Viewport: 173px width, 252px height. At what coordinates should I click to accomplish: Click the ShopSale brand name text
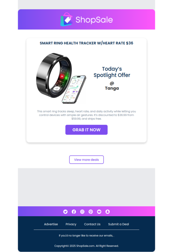(94, 20)
